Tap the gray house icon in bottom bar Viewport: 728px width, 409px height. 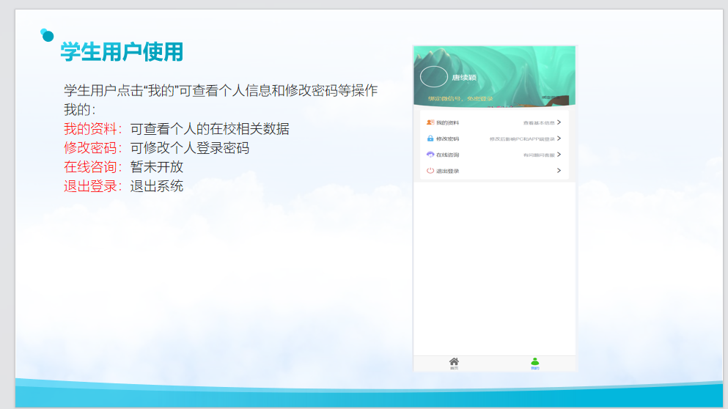click(454, 362)
